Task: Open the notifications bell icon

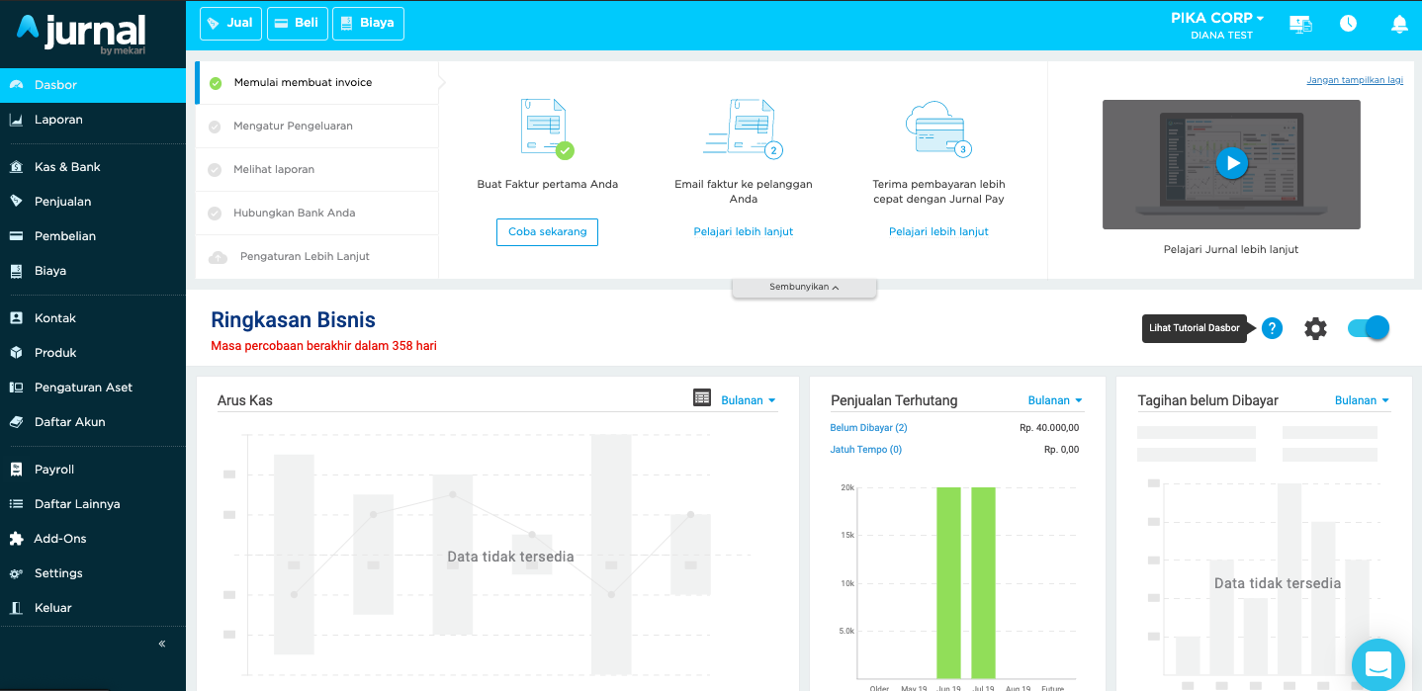Action: [x=1399, y=24]
